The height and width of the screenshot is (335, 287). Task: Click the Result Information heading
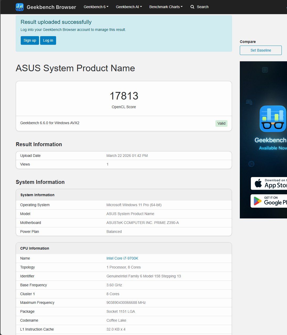(x=39, y=144)
